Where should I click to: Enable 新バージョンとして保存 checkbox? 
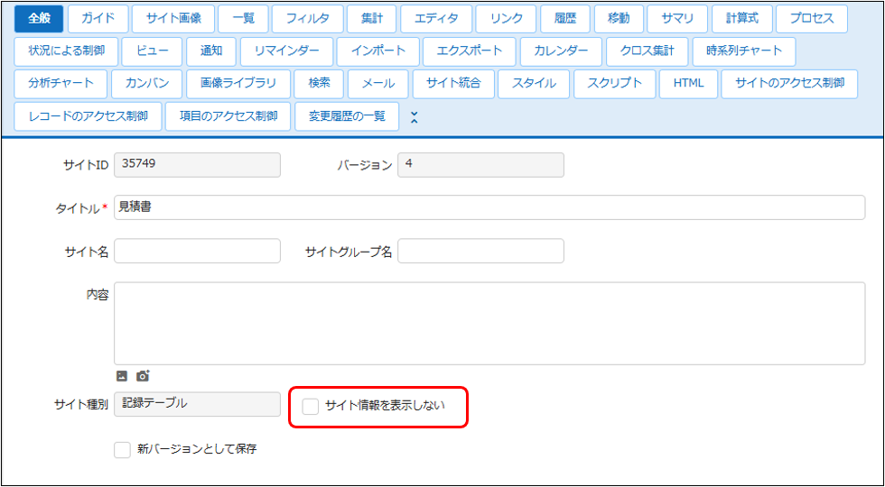coord(123,450)
